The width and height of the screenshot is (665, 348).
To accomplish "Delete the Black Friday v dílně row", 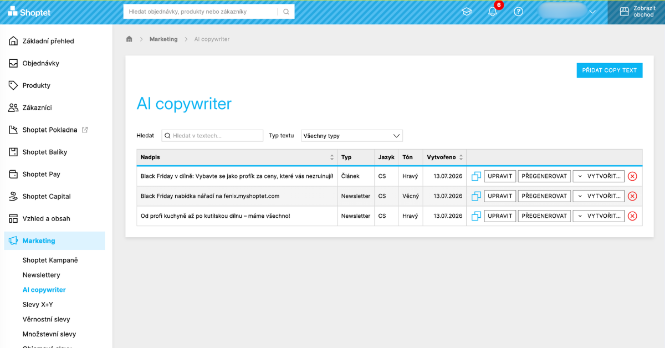I will click(632, 176).
